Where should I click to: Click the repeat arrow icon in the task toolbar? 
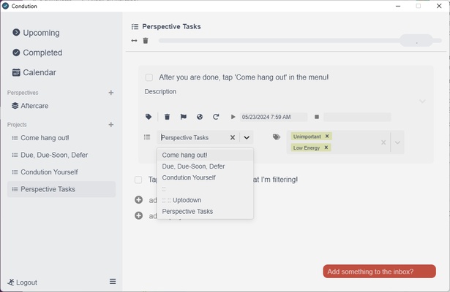coord(216,117)
